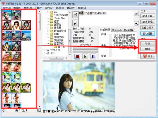
Task: Click the Win8.1 (G:) drive icon
Action: coord(48,50)
